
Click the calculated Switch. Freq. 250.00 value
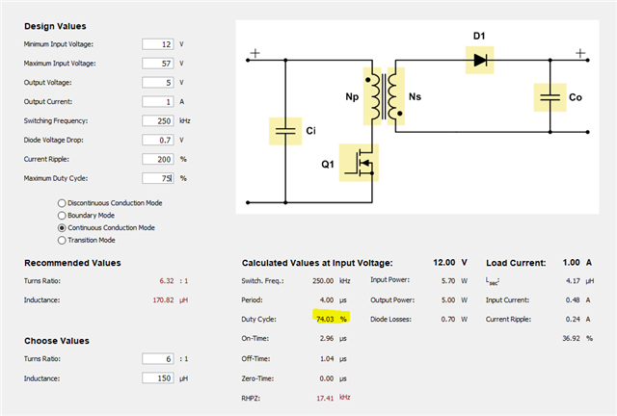click(x=323, y=281)
